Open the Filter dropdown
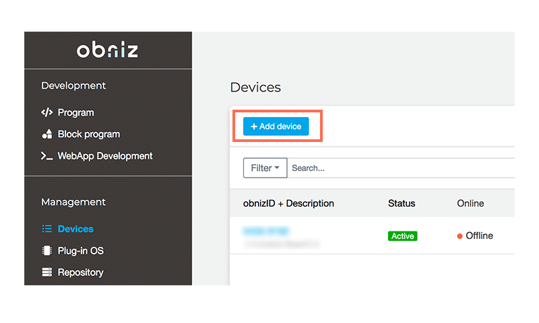Image resolution: width=539 pixels, height=323 pixels. click(x=265, y=168)
